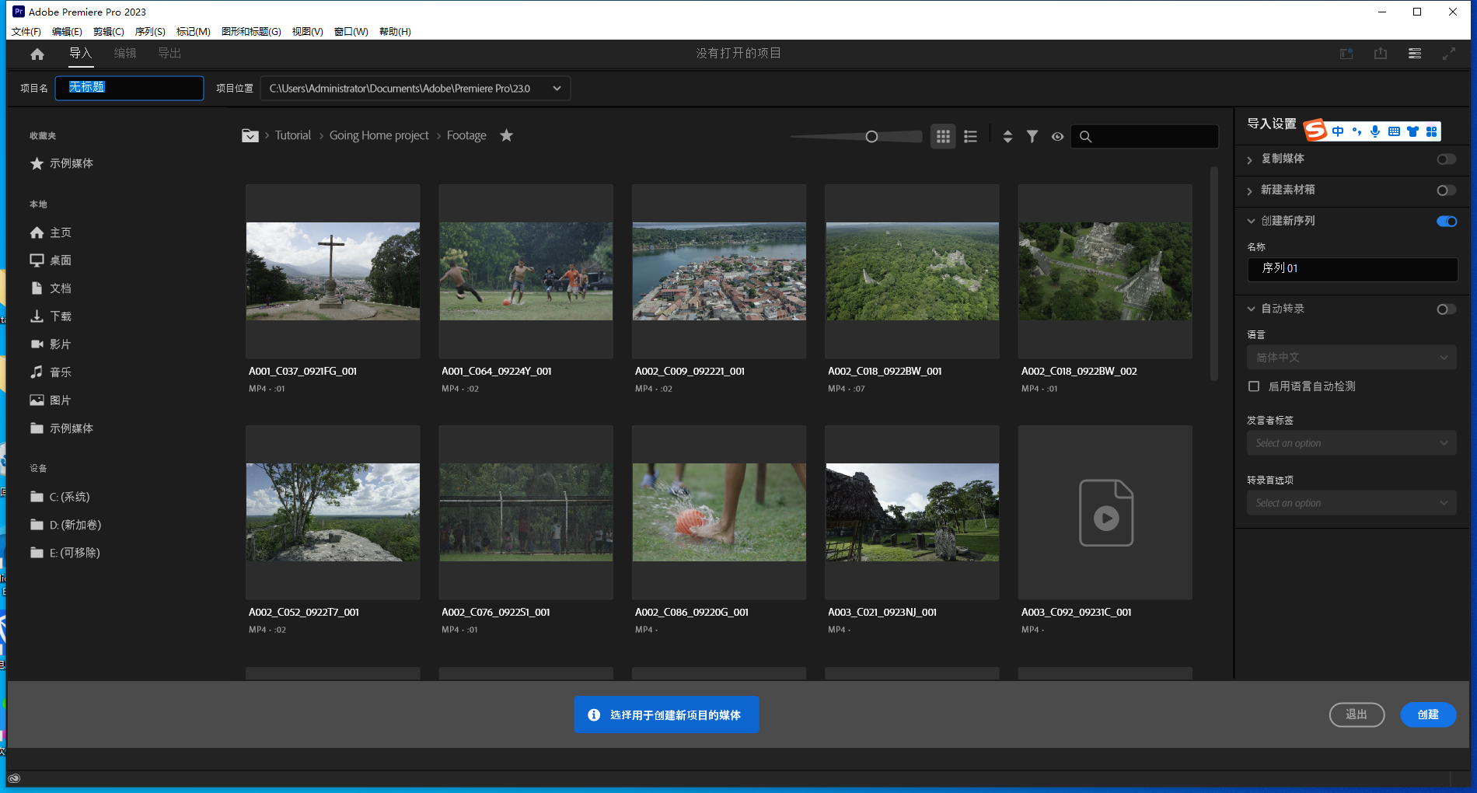
Task: Click the filter media icon
Action: click(x=1032, y=136)
